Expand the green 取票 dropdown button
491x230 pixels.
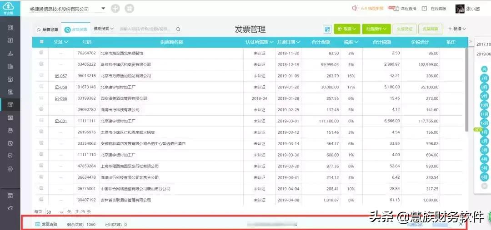347,29
